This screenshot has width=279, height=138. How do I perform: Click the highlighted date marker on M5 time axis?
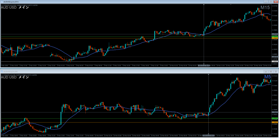pos(208,135)
